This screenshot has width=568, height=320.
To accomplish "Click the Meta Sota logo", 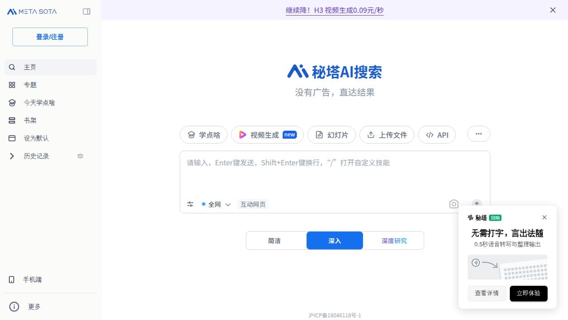I will click(x=32, y=12).
